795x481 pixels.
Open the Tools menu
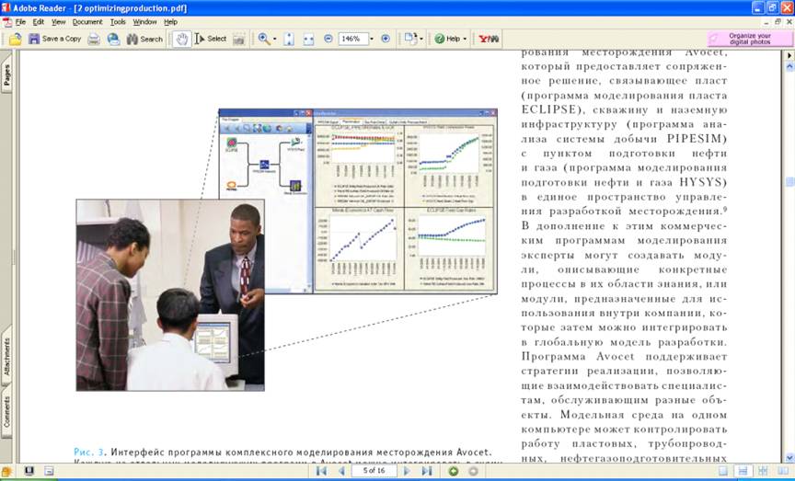tap(118, 21)
